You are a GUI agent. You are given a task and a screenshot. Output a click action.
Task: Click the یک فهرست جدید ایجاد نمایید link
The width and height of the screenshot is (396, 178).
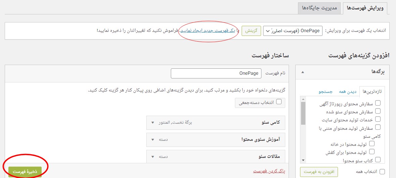click(x=208, y=31)
